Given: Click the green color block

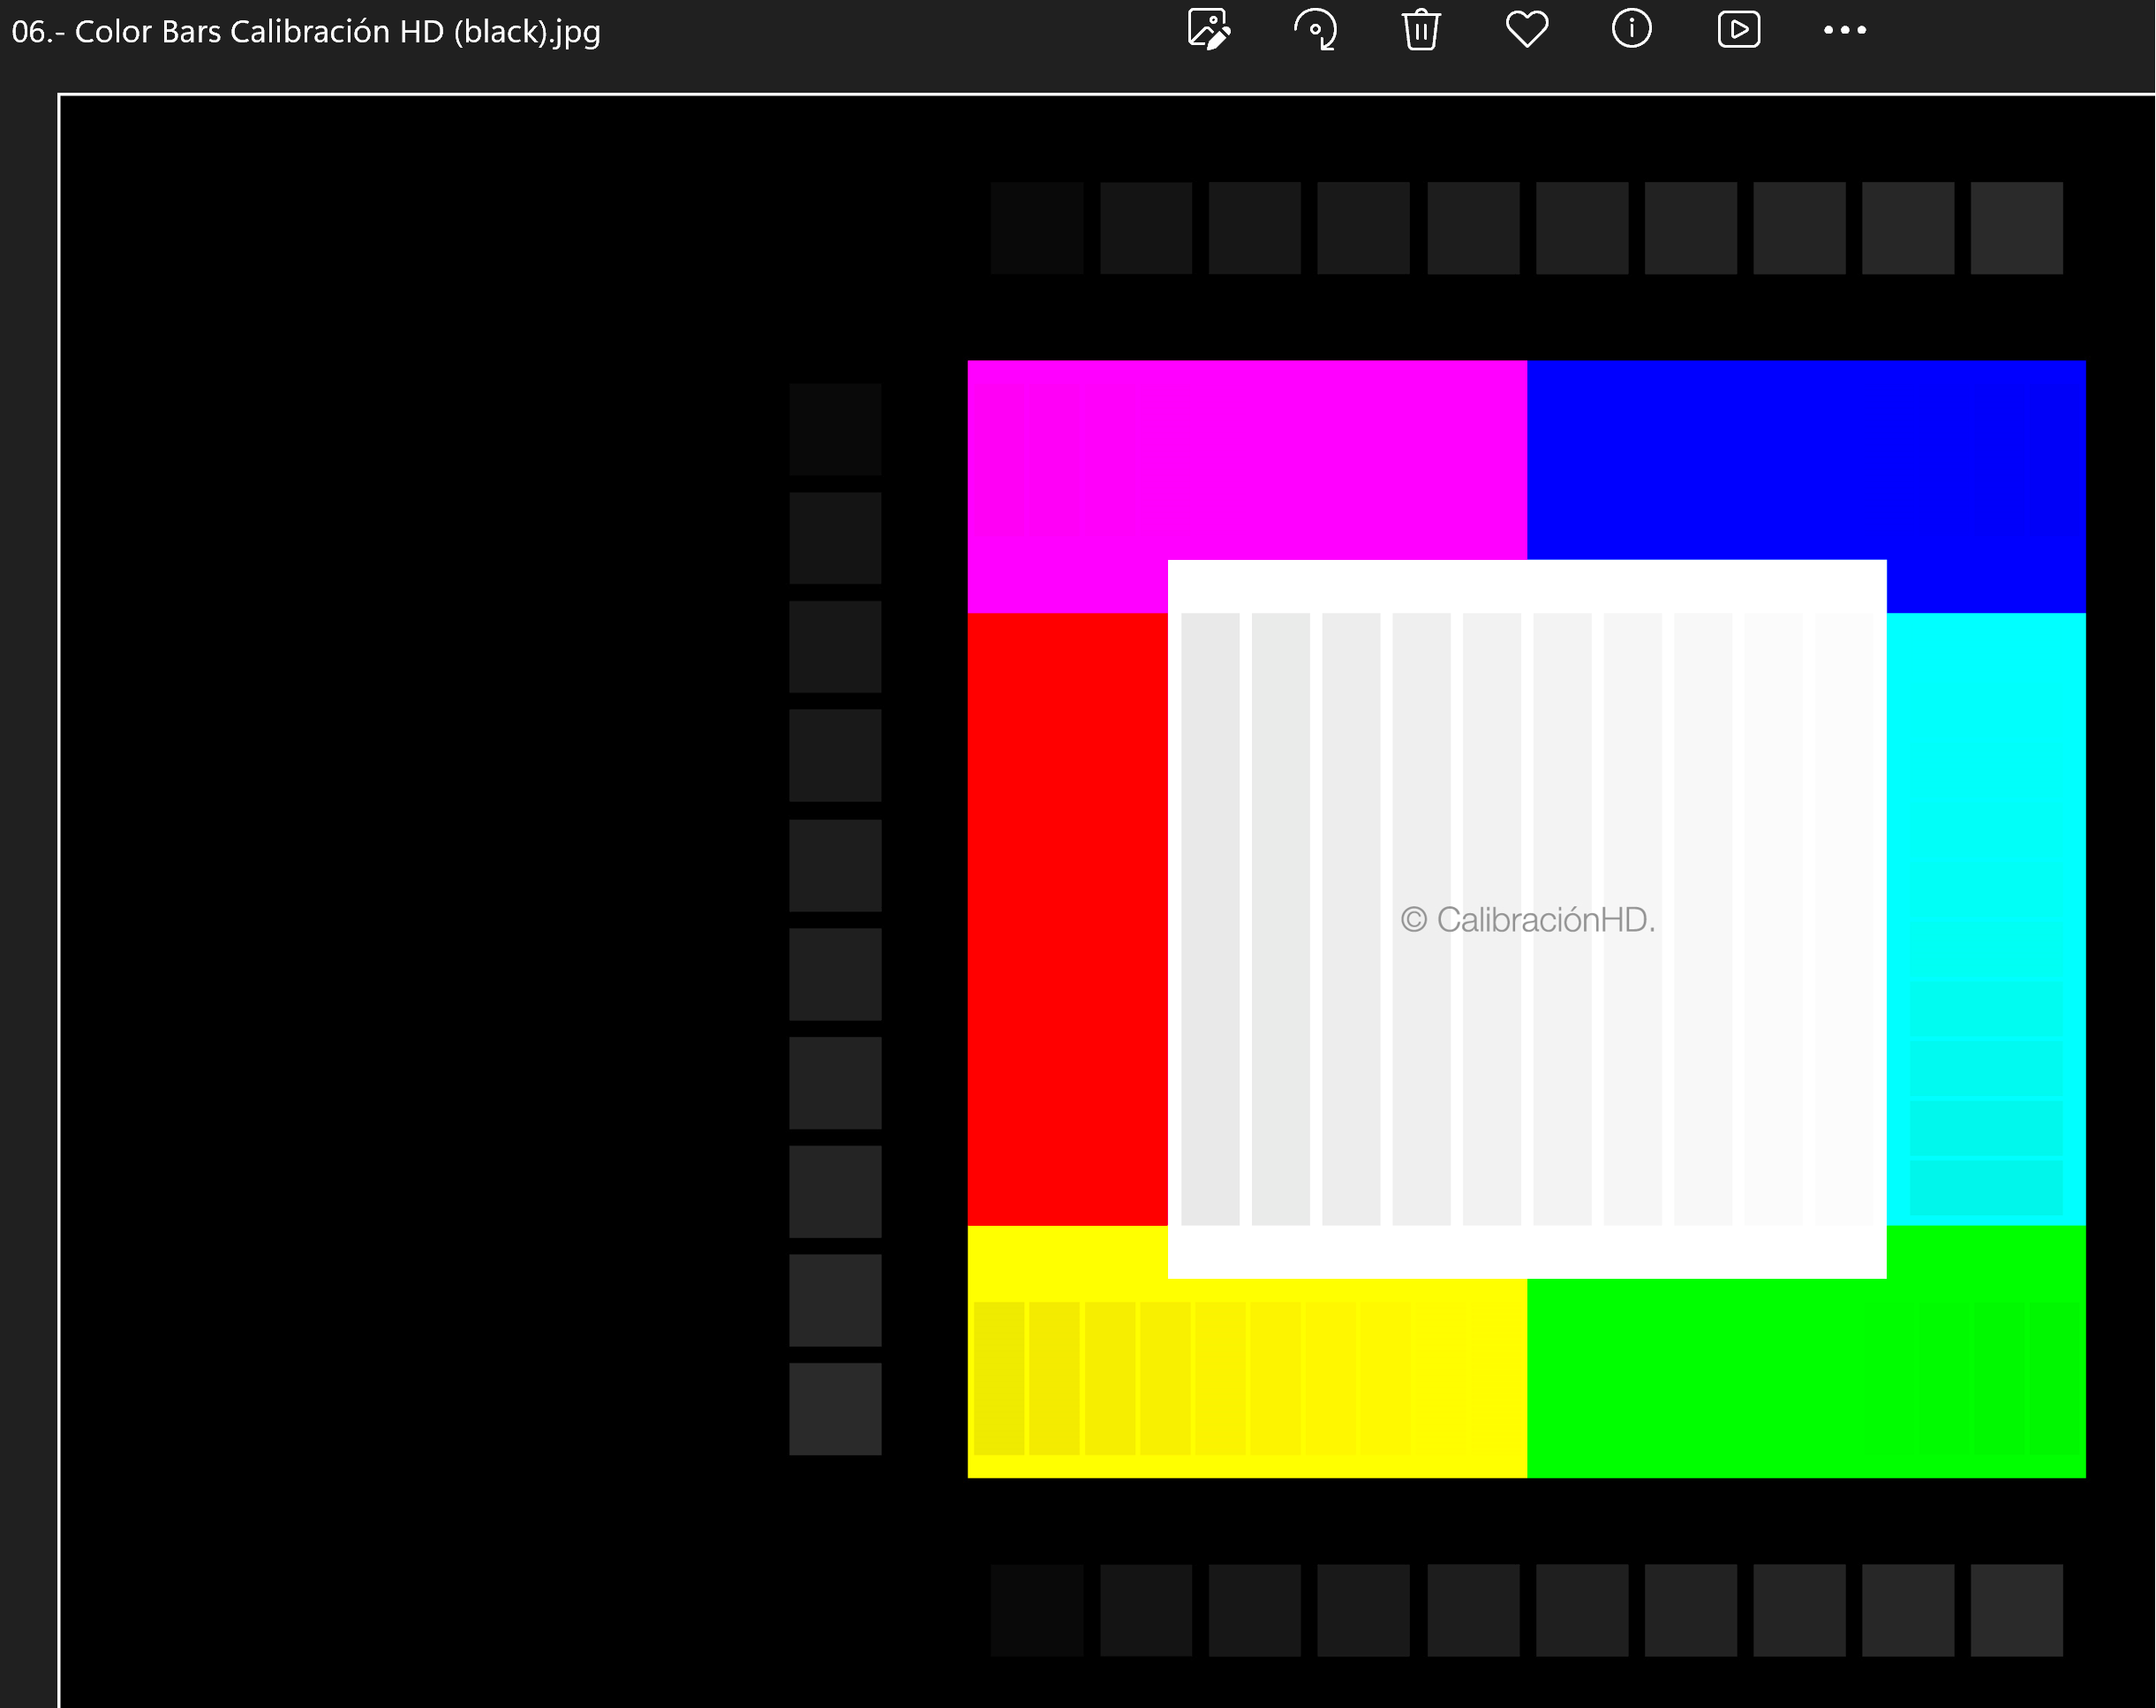Looking at the screenshot, I should 1805,1380.
